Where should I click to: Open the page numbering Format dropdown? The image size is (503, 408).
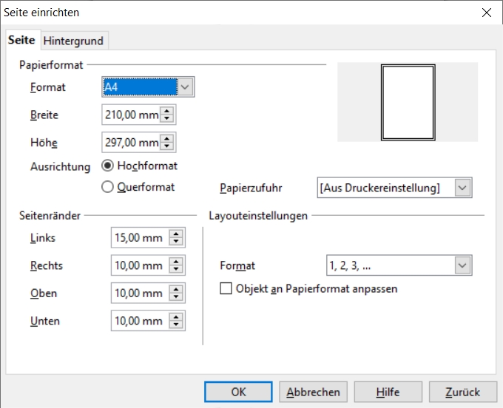click(462, 265)
